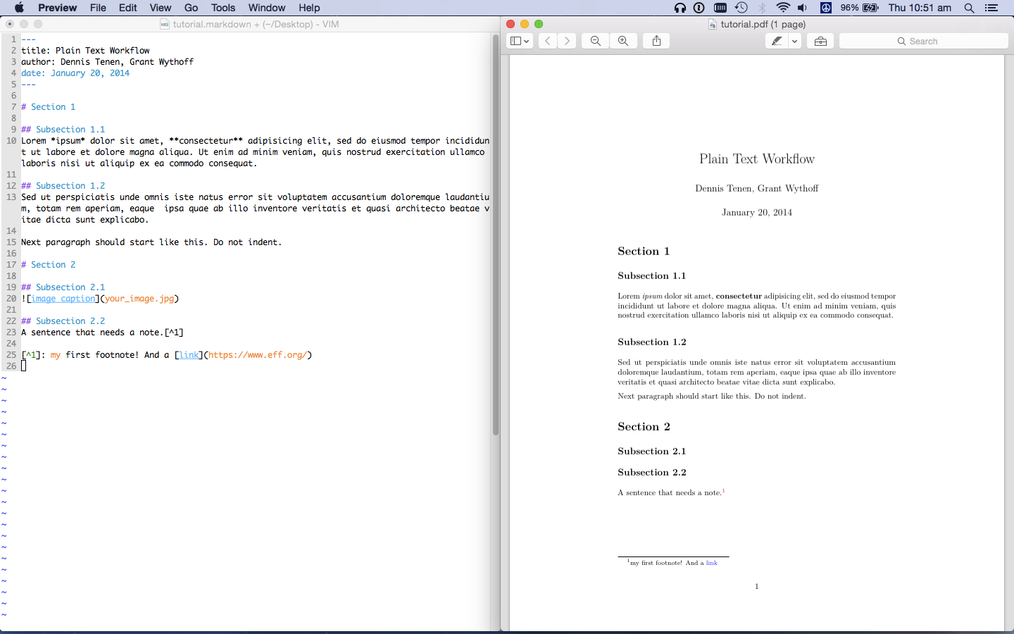Toggle Notification Center from the menu bar
The height and width of the screenshot is (634, 1014).
991,8
